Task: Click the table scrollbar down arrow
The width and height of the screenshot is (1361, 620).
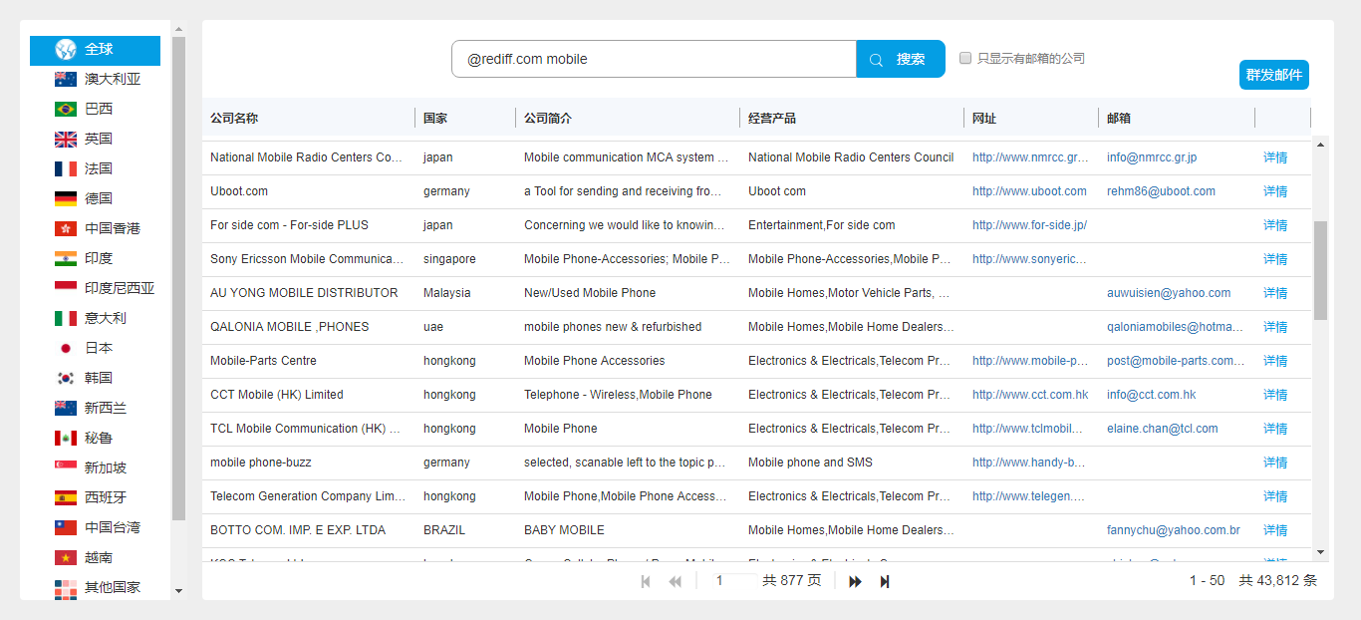Action: (x=1321, y=551)
